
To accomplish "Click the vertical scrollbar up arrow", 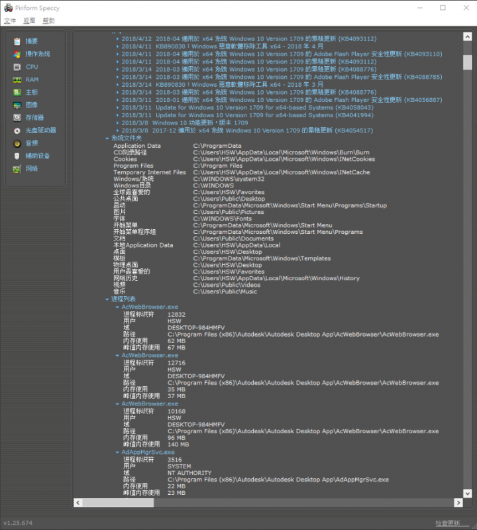I will point(468,36).
